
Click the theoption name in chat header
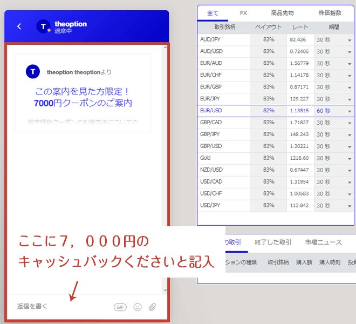(71, 24)
